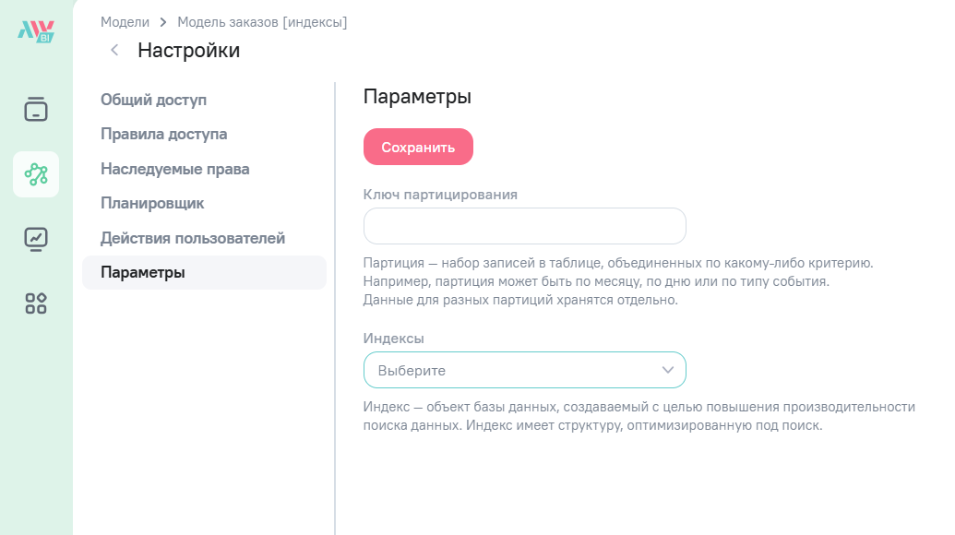Focus the Ключ партицирования input field

click(x=524, y=226)
